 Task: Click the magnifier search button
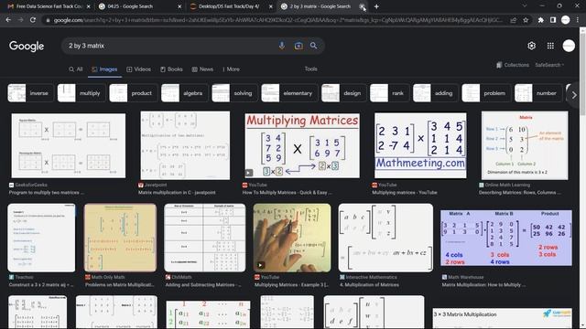pyautogui.click(x=313, y=46)
